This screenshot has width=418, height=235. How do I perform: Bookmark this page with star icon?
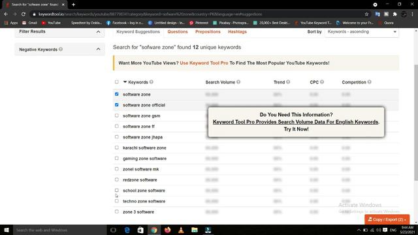pyautogui.click(x=366, y=14)
